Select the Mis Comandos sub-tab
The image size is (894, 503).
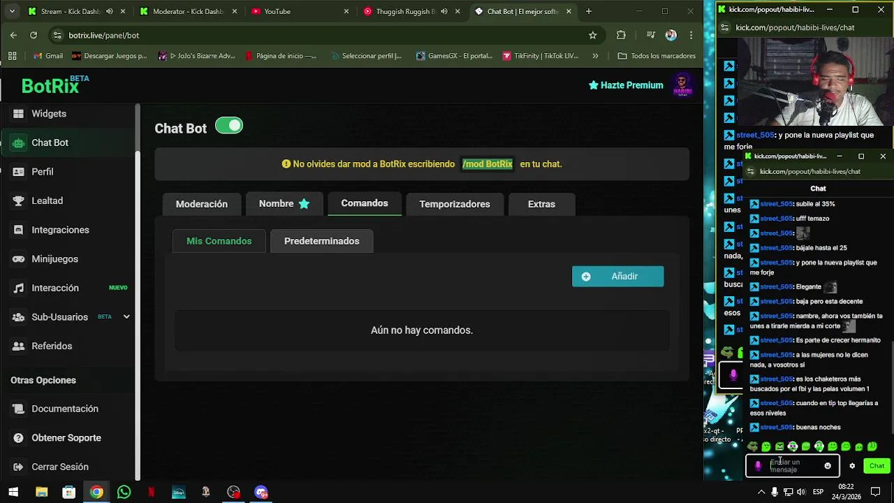click(219, 241)
